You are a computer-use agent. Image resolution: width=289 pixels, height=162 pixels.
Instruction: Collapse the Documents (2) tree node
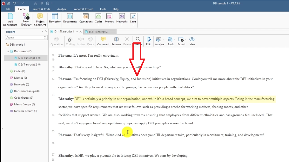click(8, 51)
